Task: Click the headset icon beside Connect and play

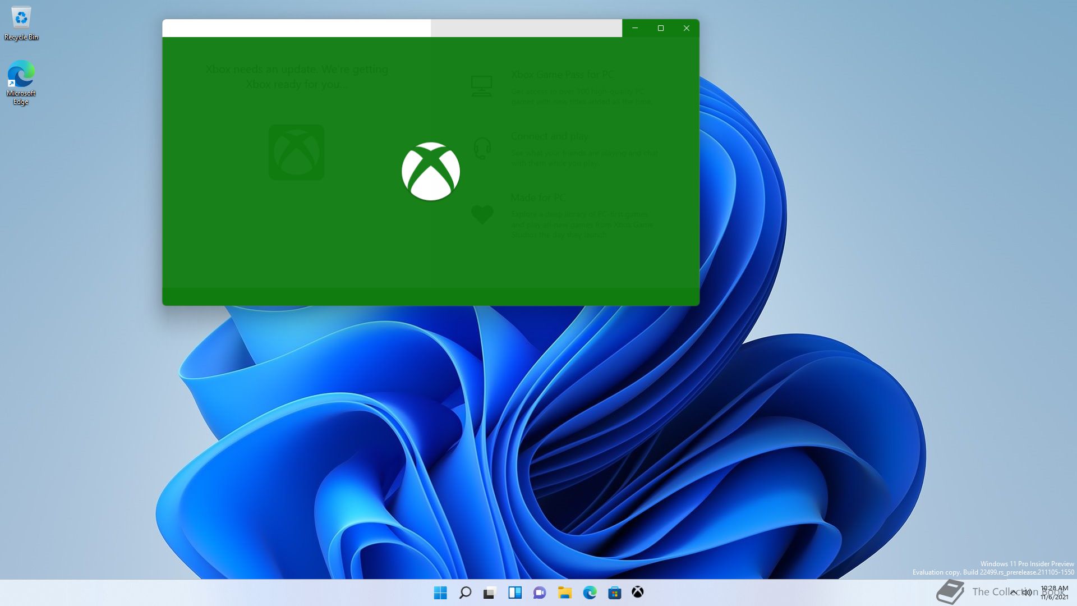Action: click(x=482, y=148)
